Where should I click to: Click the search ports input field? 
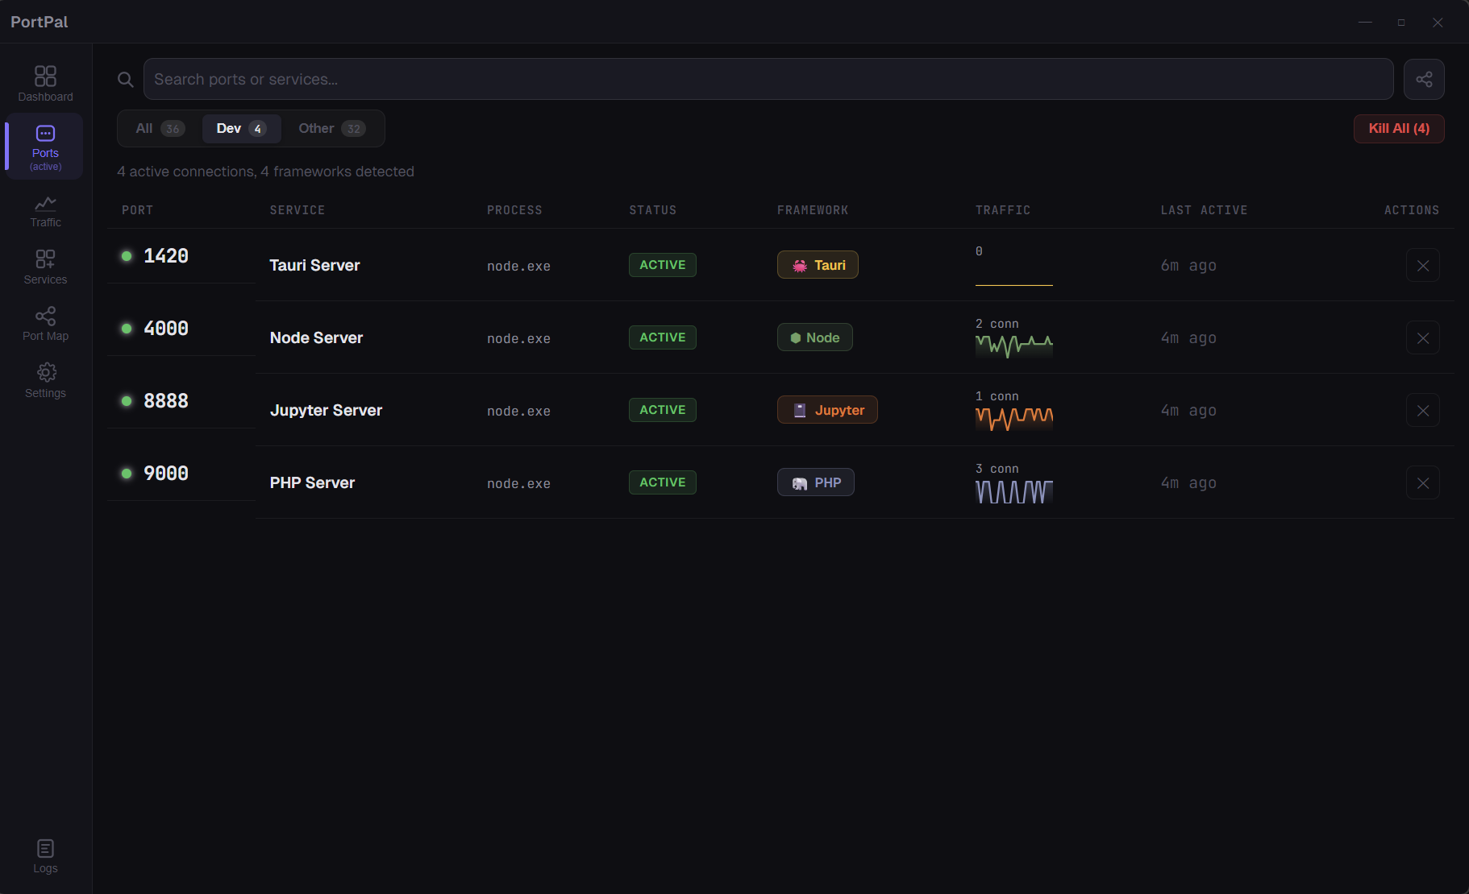(766, 79)
